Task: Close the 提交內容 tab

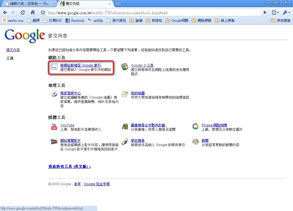Action: pos(110,3)
